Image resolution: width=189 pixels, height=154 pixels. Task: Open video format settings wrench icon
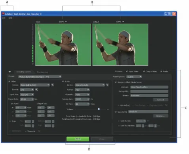[36, 90]
